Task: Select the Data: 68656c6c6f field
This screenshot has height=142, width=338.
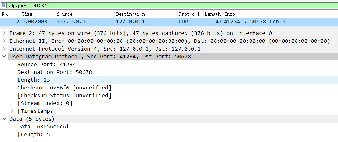Action: click(43, 126)
